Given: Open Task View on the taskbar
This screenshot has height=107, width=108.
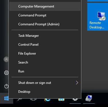Looking at the screenshot, I should 33,99.
